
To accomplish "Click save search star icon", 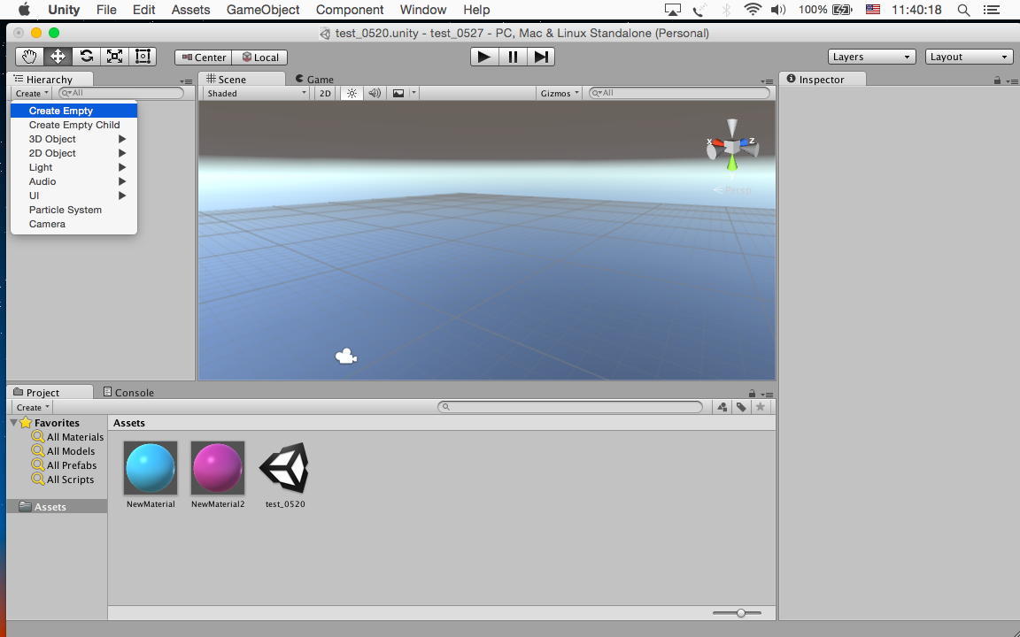I will tap(760, 407).
